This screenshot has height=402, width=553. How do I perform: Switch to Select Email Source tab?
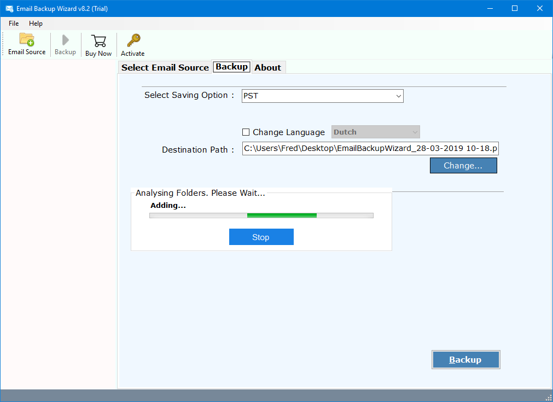(165, 67)
